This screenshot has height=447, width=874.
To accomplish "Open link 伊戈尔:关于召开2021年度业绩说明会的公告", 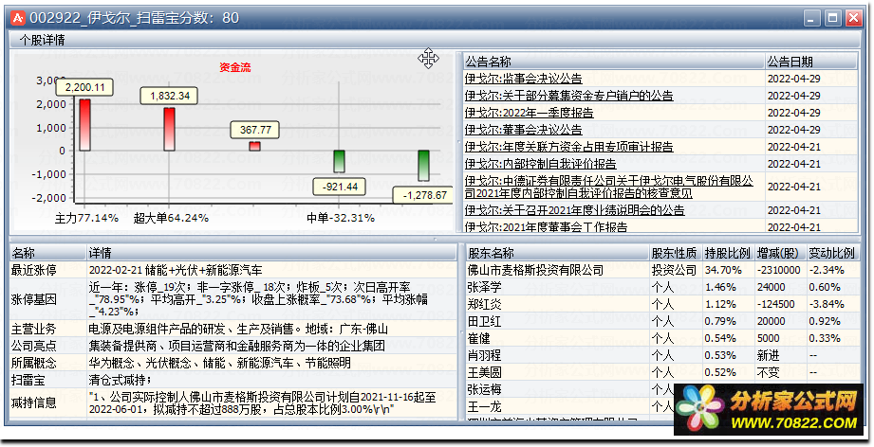I will [x=575, y=210].
